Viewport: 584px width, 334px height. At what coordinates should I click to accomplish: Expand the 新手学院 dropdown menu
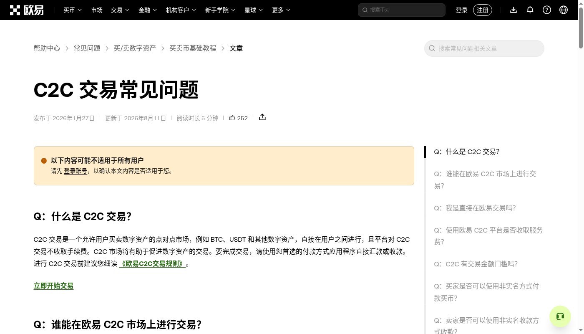pyautogui.click(x=220, y=10)
